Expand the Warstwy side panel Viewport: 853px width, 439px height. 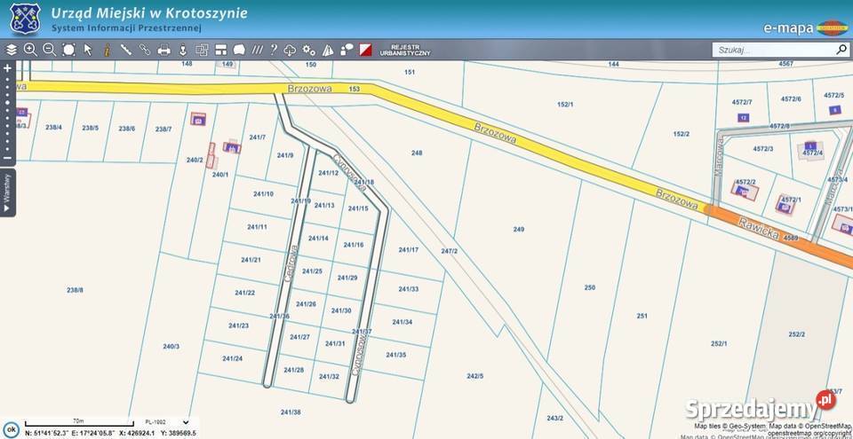click(7, 193)
